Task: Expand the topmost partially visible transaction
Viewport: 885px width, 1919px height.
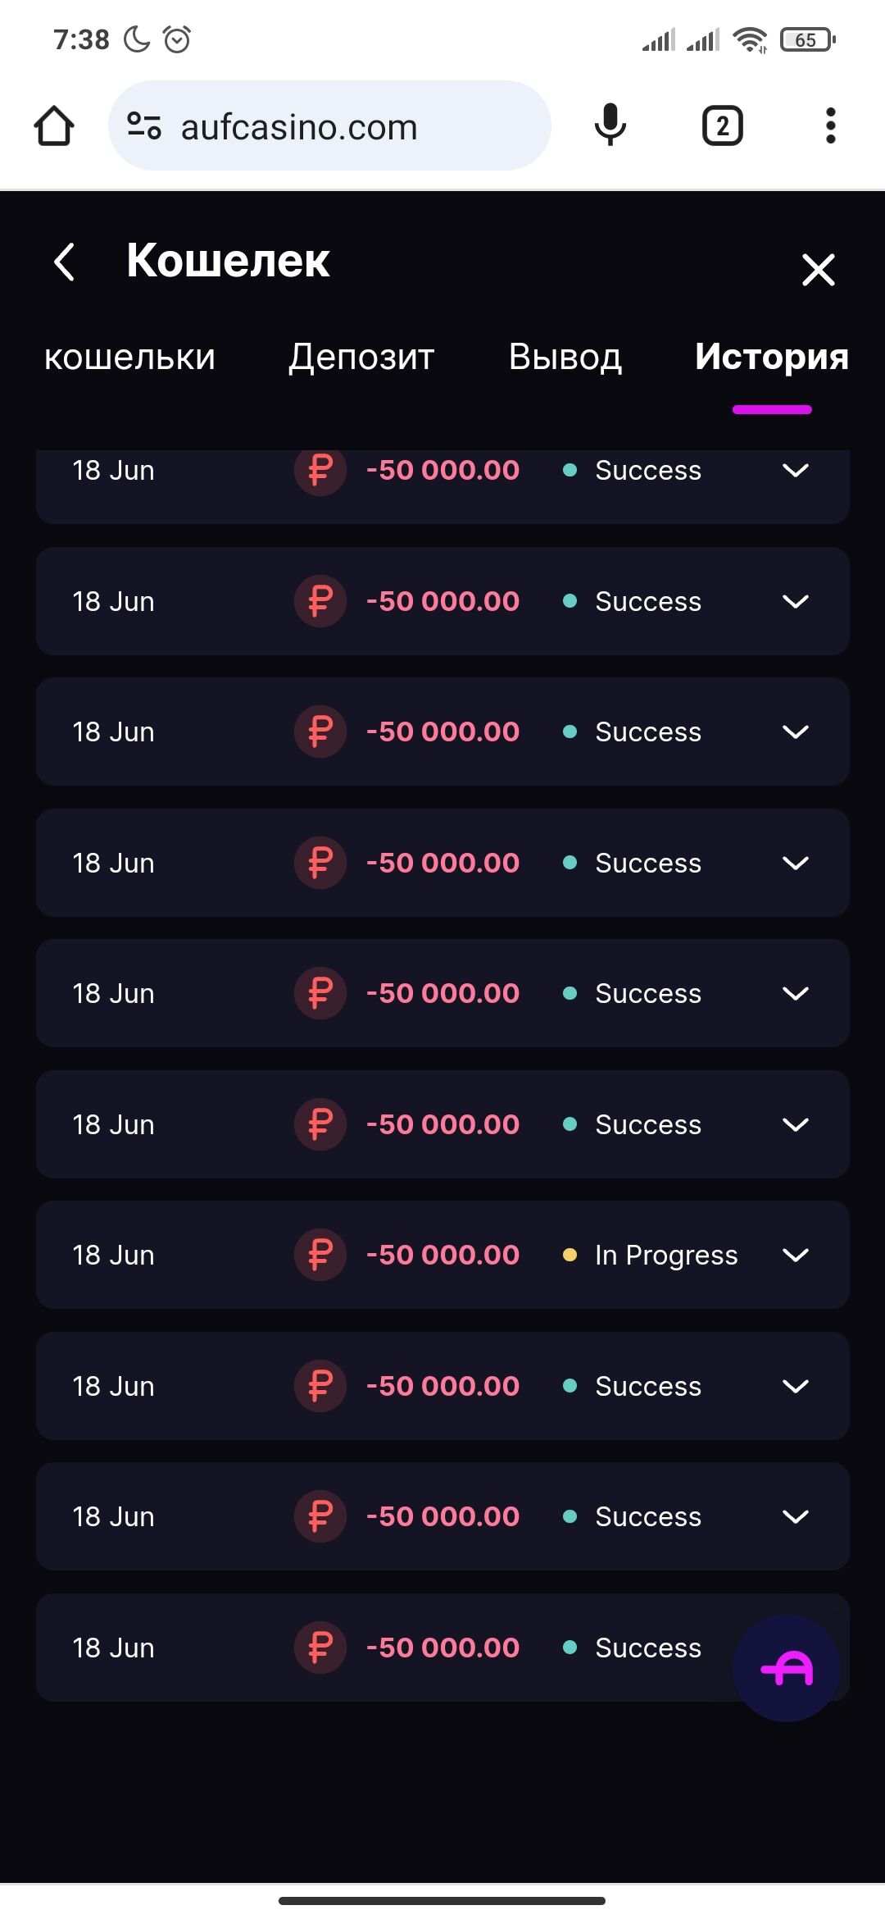Action: click(x=796, y=471)
